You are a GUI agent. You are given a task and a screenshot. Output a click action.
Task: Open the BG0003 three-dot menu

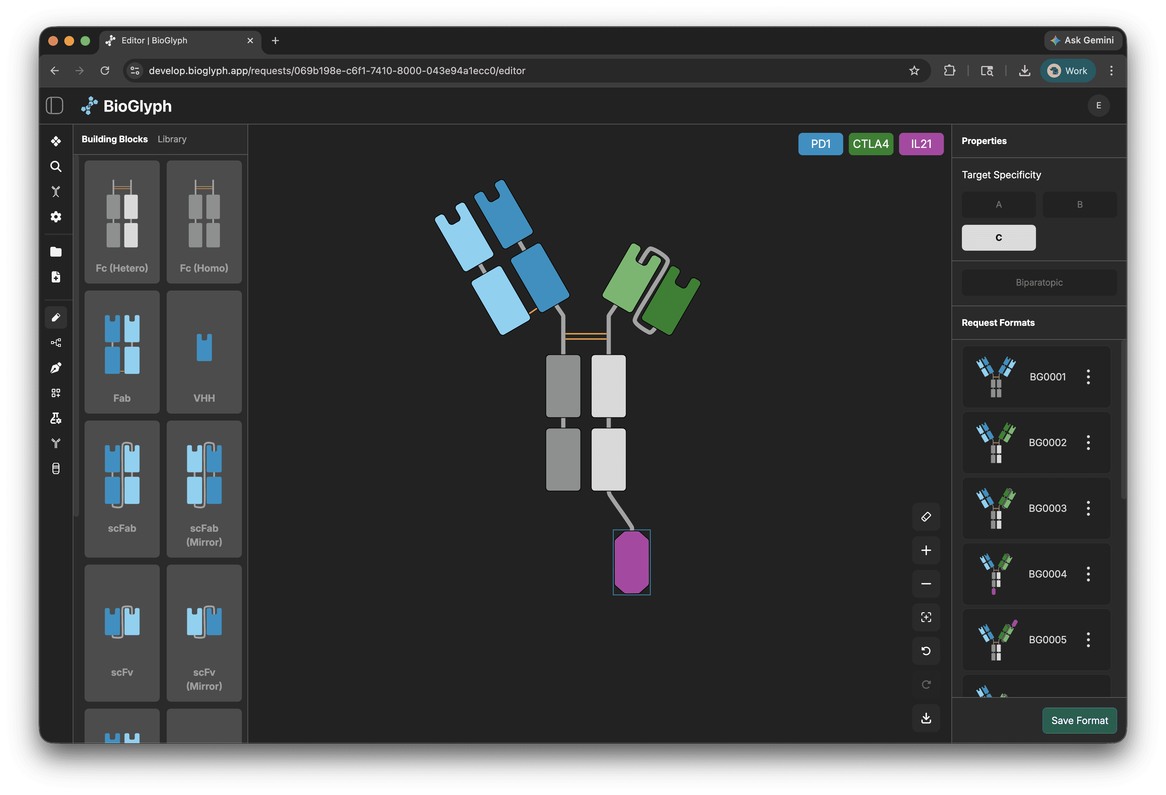point(1088,508)
